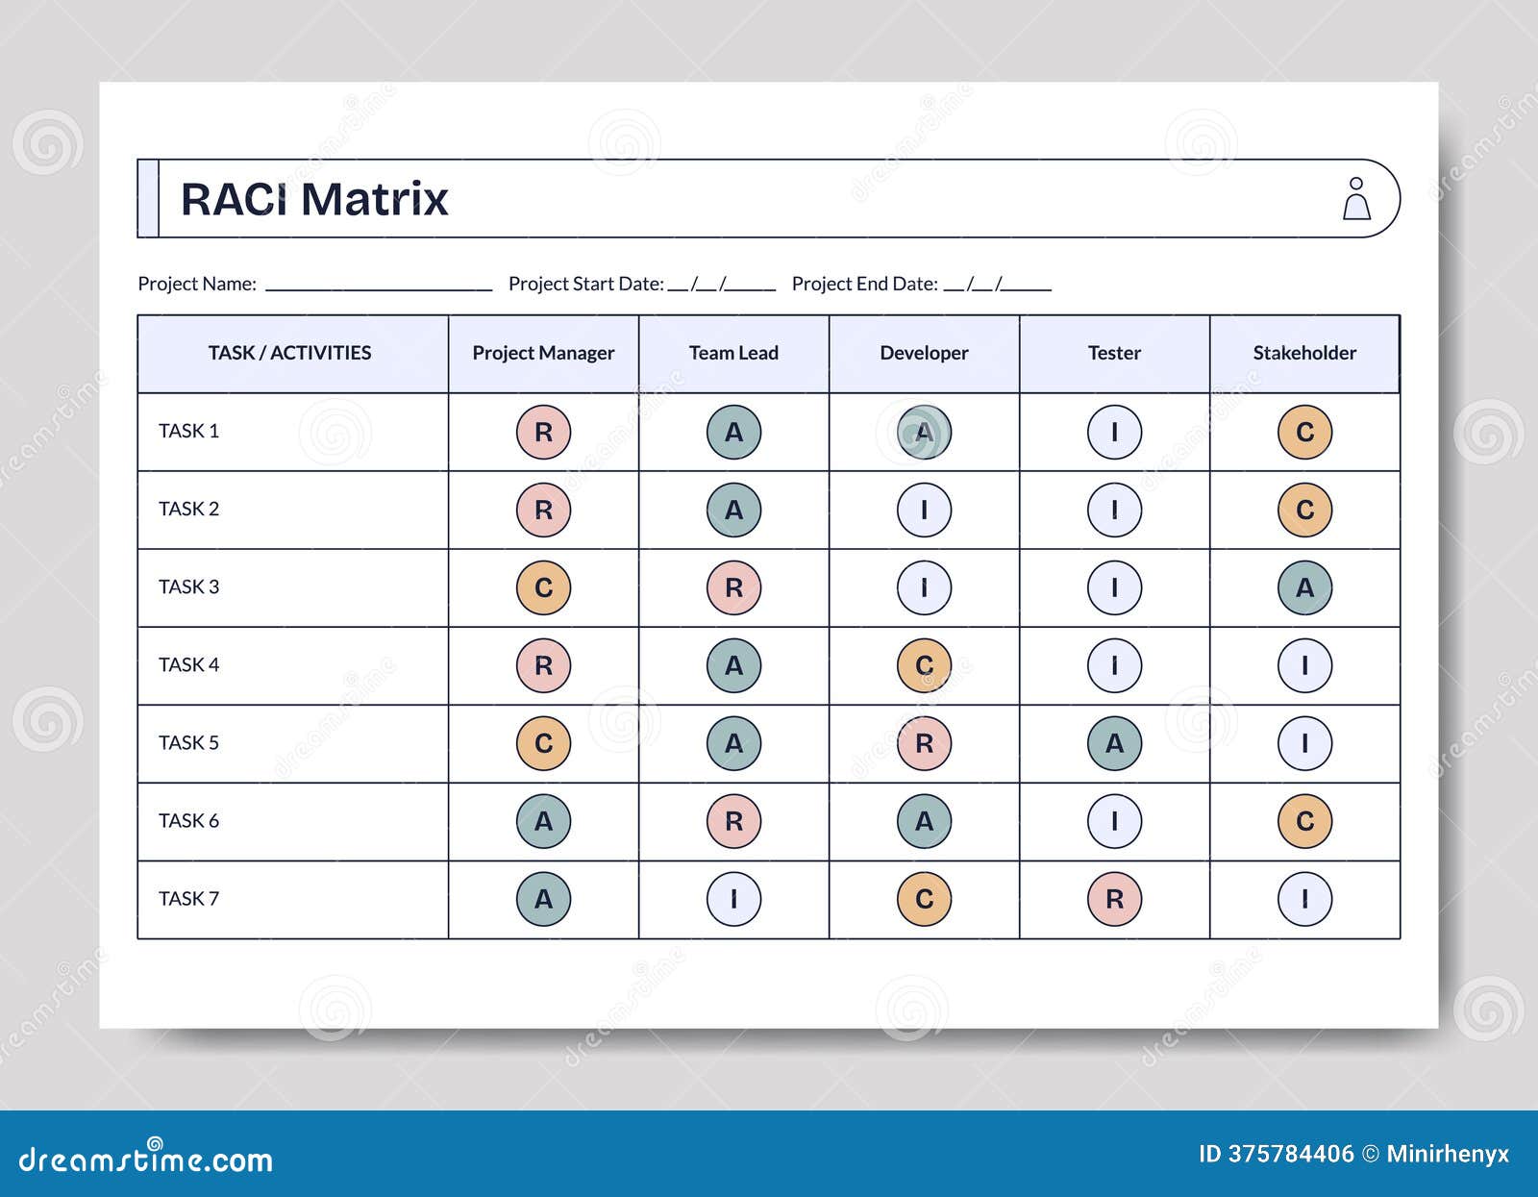The width and height of the screenshot is (1538, 1197).
Task: Click the orange C swatch for Task 6 Stakeholder
Action: tap(1304, 821)
